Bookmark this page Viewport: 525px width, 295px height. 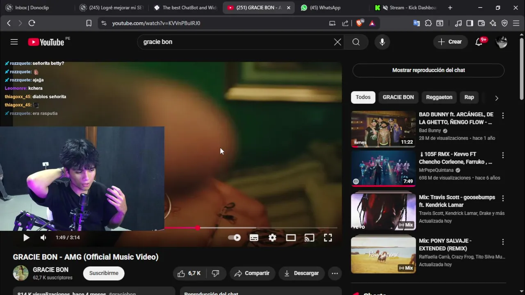[89, 23]
